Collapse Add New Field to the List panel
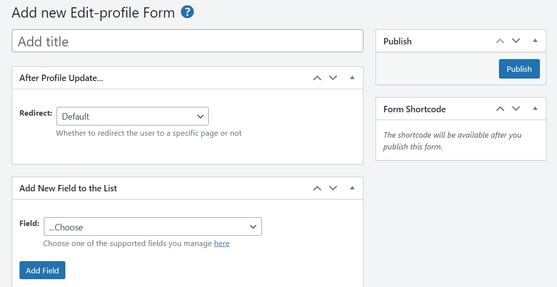 (x=352, y=188)
